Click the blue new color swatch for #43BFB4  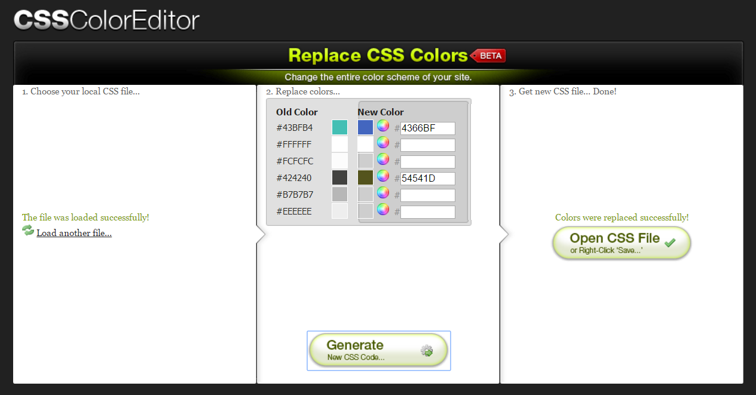pos(365,127)
